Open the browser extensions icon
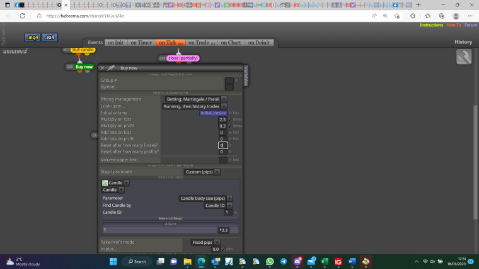 (x=413, y=16)
